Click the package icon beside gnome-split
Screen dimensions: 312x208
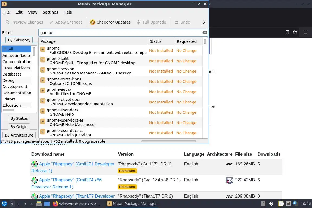click(x=43, y=60)
